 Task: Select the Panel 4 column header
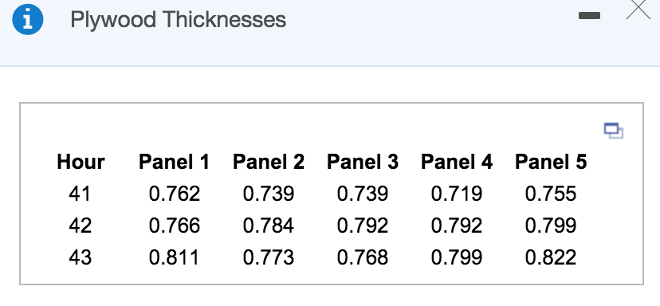[457, 162]
